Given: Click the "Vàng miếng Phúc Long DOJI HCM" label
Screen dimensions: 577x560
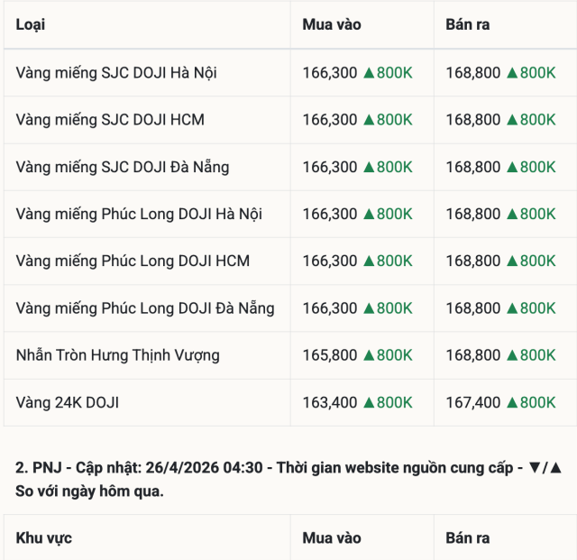Looking at the screenshot, I should click(x=133, y=261).
